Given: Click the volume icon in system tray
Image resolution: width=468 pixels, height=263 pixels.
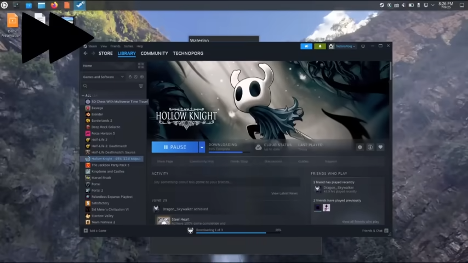Looking at the screenshot, I should (403, 5).
